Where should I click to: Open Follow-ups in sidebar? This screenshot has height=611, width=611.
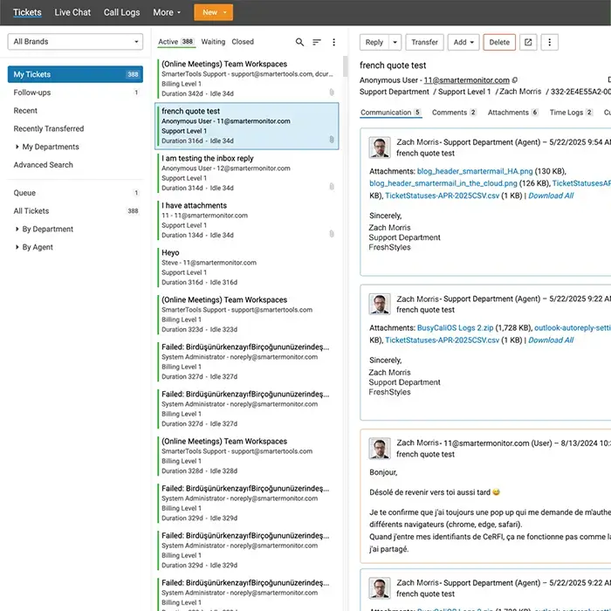[75, 93]
